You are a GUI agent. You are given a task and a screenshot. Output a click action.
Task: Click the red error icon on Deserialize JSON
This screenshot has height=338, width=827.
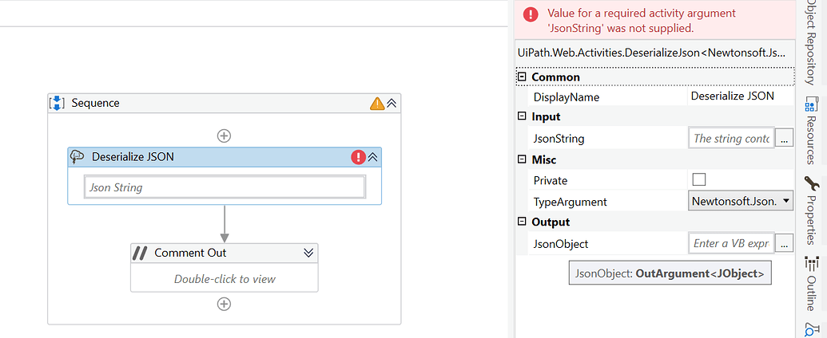point(358,157)
